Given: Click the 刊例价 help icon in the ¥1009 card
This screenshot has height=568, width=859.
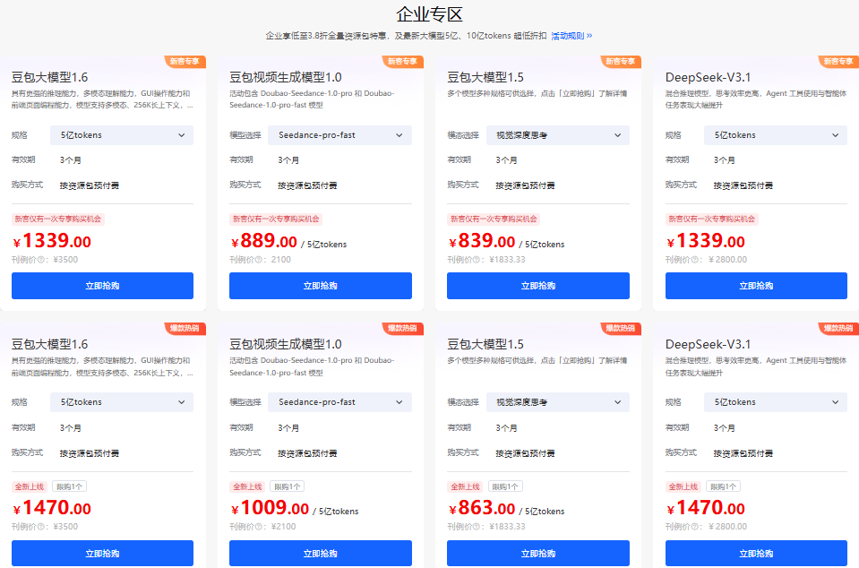Looking at the screenshot, I should point(259,527).
